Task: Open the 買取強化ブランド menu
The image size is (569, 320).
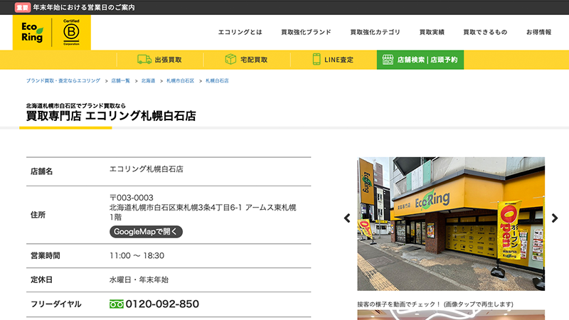Action: 306,32
